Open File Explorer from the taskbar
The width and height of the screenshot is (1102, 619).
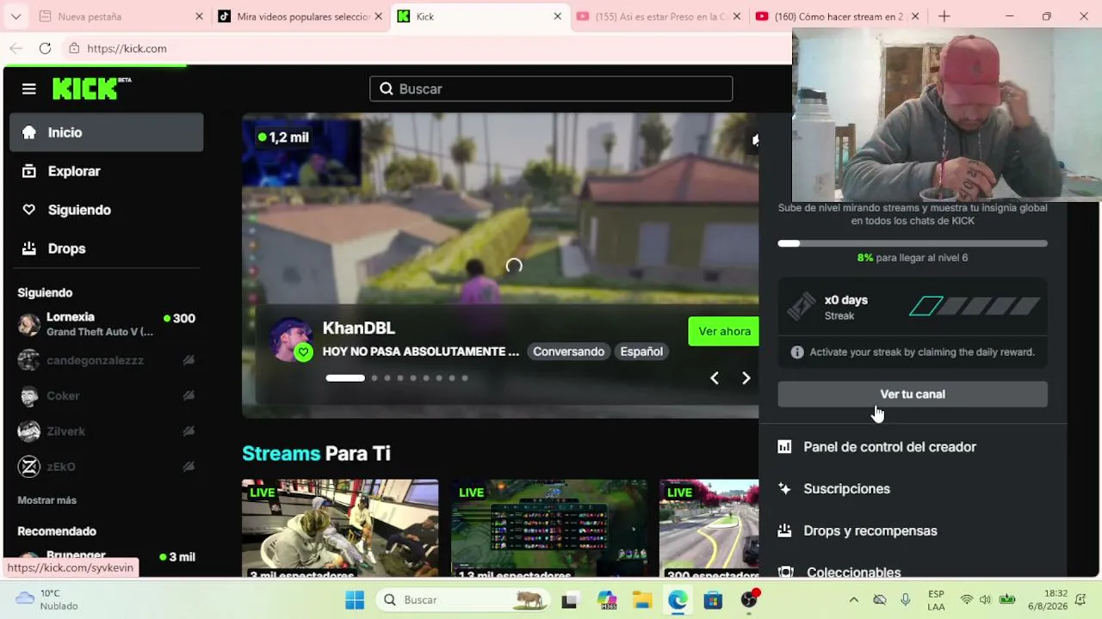coord(641,599)
